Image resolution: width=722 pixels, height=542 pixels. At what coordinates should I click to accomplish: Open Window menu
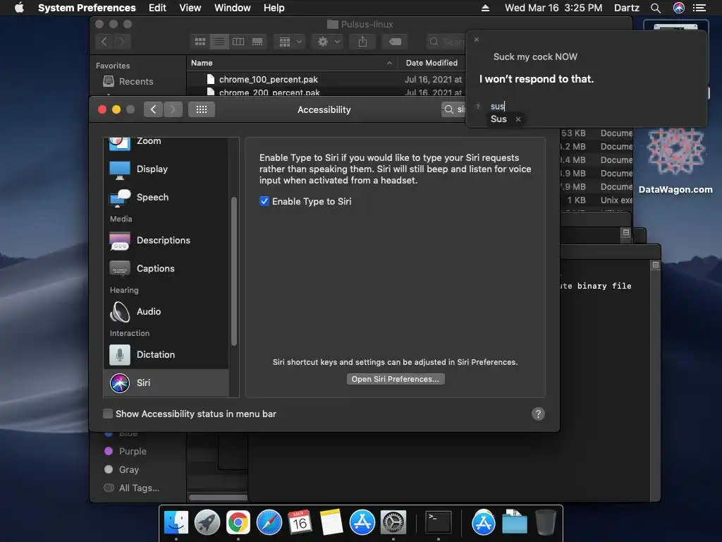tap(233, 8)
